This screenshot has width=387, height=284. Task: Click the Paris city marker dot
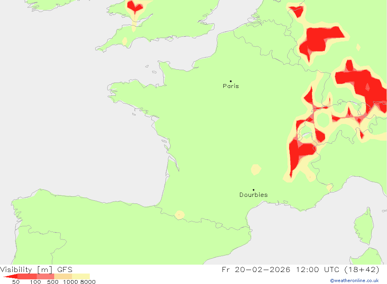[231, 81]
